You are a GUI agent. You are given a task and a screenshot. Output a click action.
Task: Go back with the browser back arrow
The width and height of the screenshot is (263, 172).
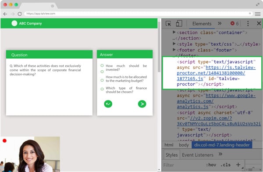coord(5,14)
